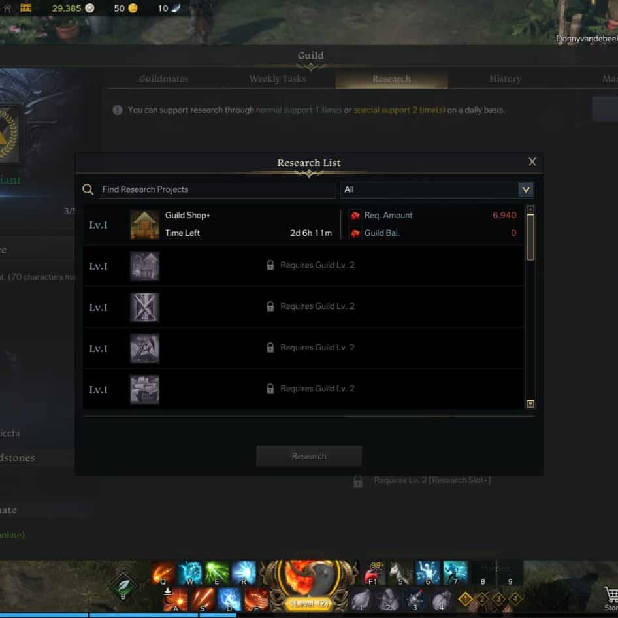
Task: Select the locked ship research icon
Action: 144,389
